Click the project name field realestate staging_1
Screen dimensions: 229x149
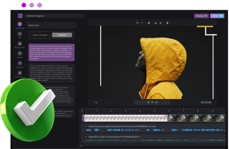point(55,16)
